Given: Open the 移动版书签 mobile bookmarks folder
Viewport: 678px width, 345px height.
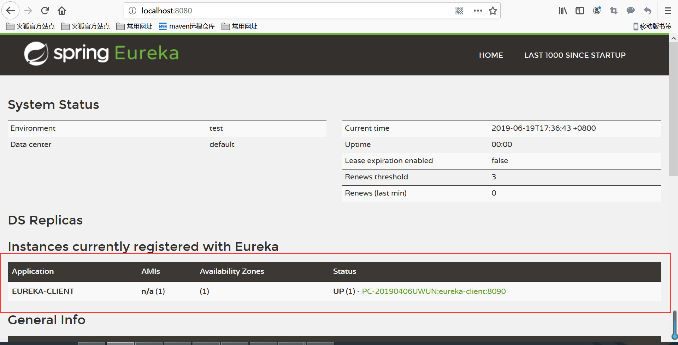Looking at the screenshot, I should (x=653, y=26).
